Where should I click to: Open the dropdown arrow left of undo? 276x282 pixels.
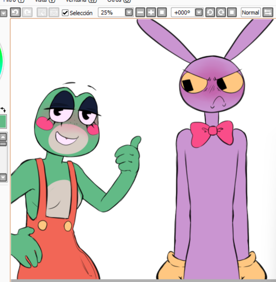point(3,13)
